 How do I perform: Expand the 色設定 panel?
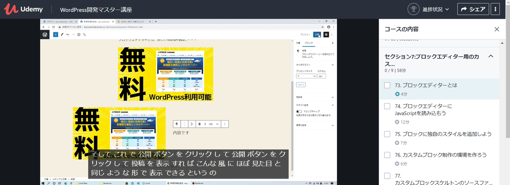point(314,97)
